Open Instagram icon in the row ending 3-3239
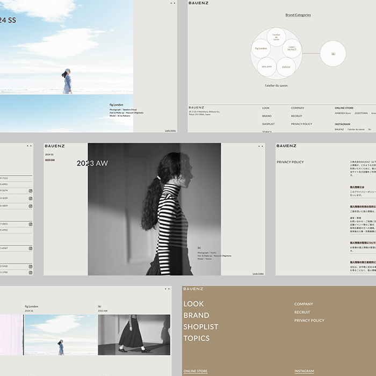 (31, 198)
